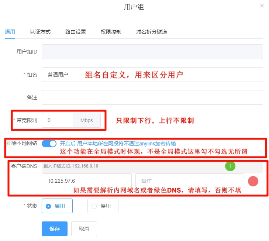This screenshot has height=241, width=269.
Task: Close the 用户组 dialog with X icon
Action: (x=262, y=6)
